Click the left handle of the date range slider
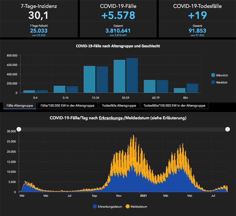The width and height of the screenshot is (236, 216). coord(19,129)
